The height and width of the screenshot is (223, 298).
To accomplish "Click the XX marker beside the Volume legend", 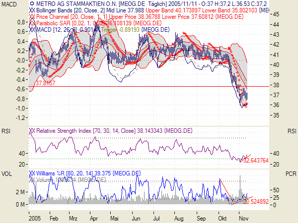I will pos(32,180).
